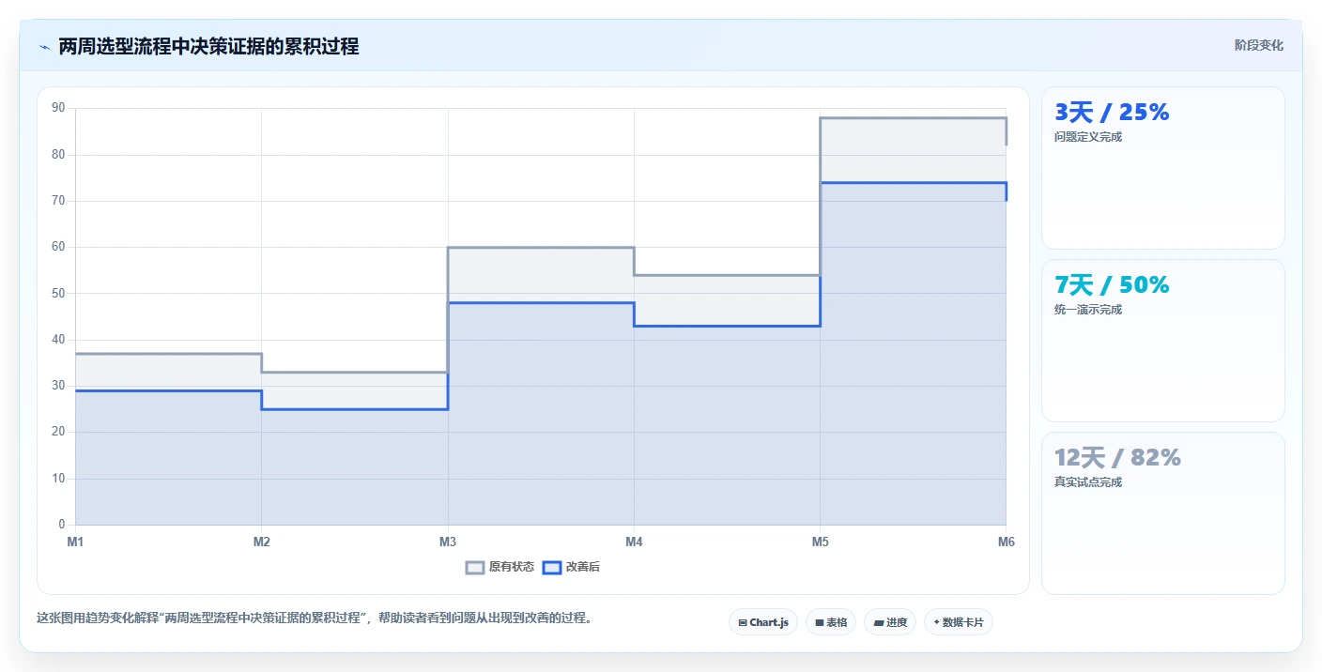Viewport: 1322px width, 672px height.
Task: Open the 12天 / 82% stat card
Action: click(x=1162, y=513)
